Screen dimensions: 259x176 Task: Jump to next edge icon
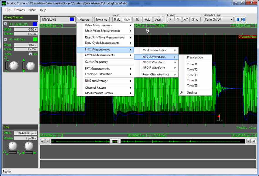(243, 19)
